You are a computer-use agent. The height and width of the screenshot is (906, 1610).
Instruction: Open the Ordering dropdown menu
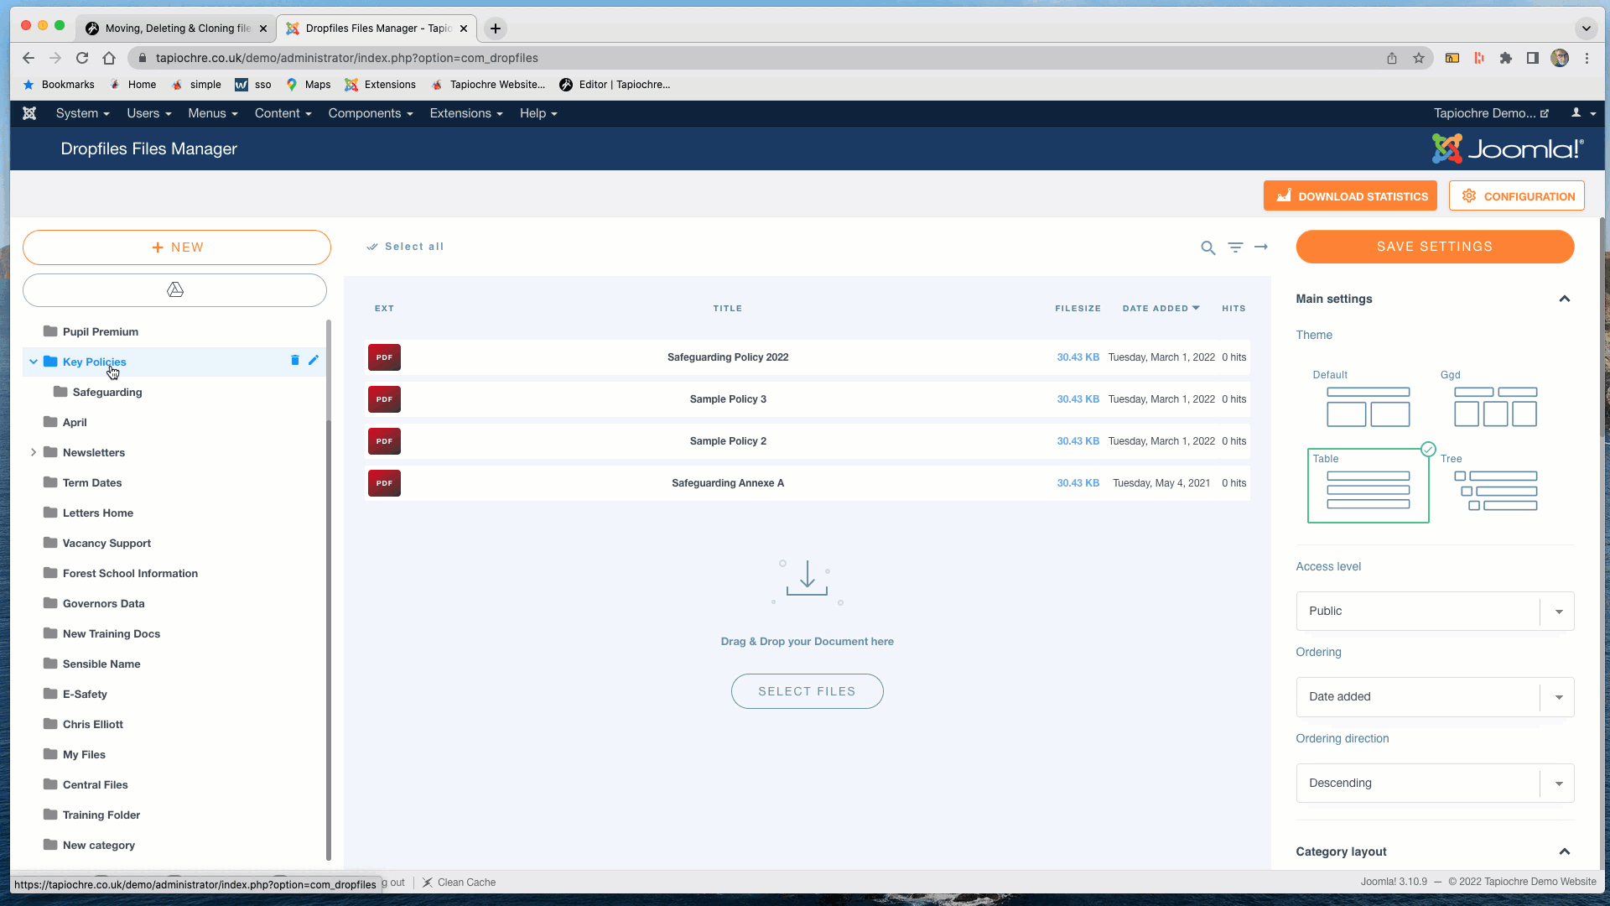[x=1434, y=695]
